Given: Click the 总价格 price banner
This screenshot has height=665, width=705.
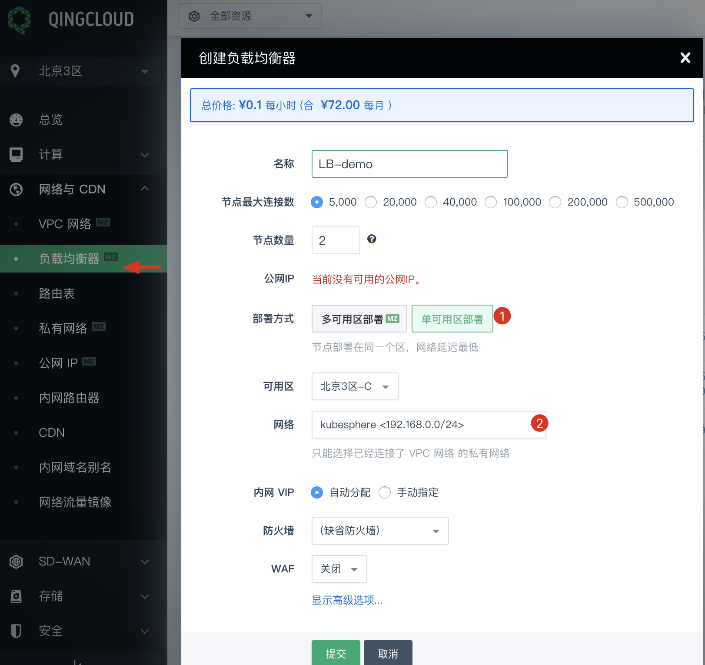Looking at the screenshot, I should coord(442,105).
